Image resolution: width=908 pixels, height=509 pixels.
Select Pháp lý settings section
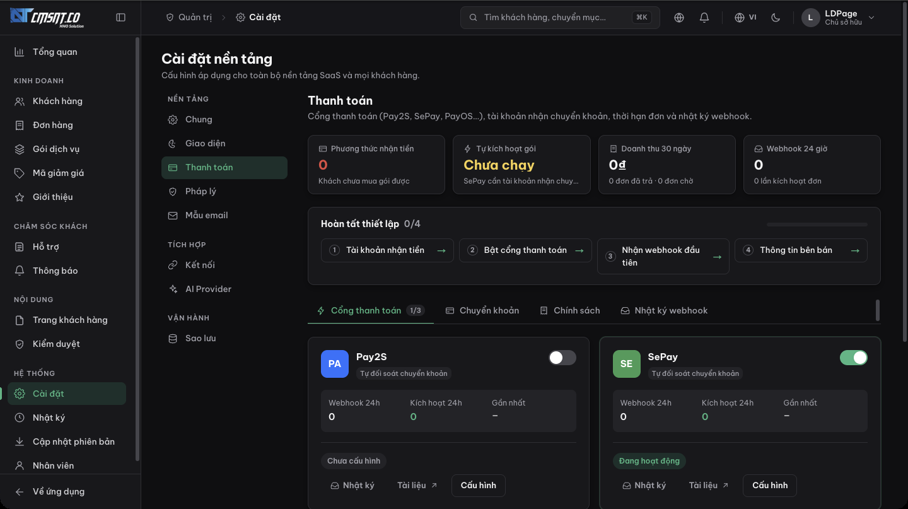(224, 191)
